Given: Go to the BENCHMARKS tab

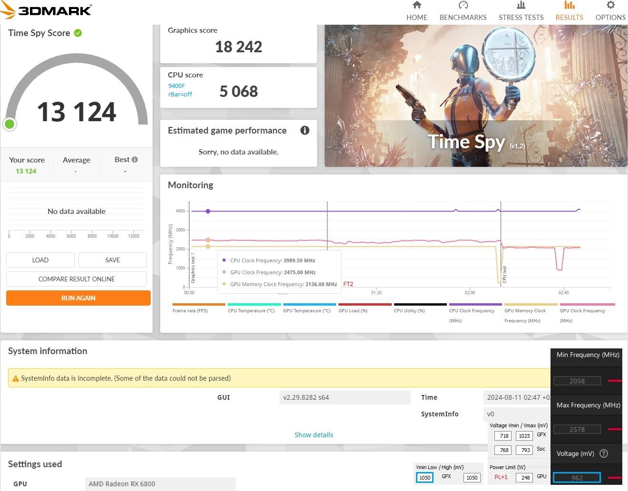Looking at the screenshot, I should click(463, 11).
